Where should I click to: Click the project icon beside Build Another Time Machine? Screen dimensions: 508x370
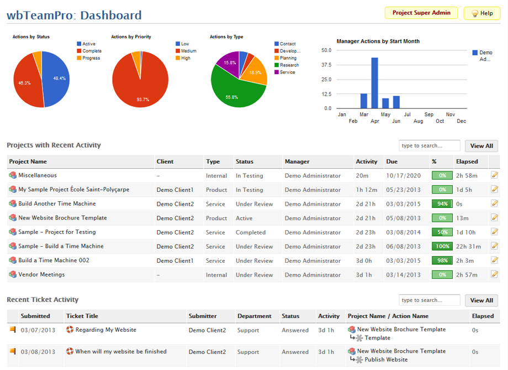[x=13, y=204]
